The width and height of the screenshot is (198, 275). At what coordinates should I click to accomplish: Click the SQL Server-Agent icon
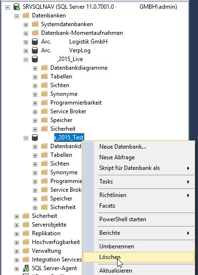point(26,268)
